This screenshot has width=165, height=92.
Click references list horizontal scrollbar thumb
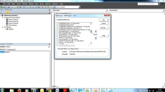67,45
